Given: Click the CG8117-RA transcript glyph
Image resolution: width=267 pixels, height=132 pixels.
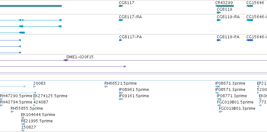Looking at the screenshot, I should 121,20.
